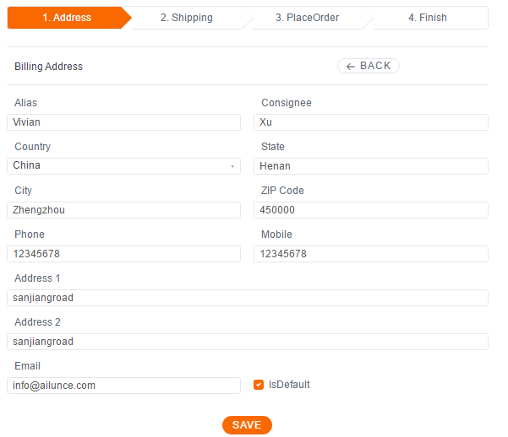Click the State field showing Henan
508x437 pixels.
click(x=371, y=166)
